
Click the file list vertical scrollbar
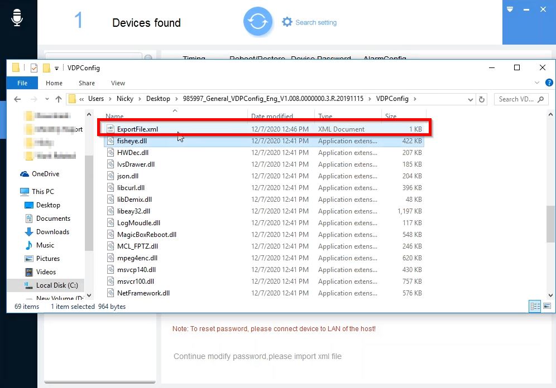[551, 223]
